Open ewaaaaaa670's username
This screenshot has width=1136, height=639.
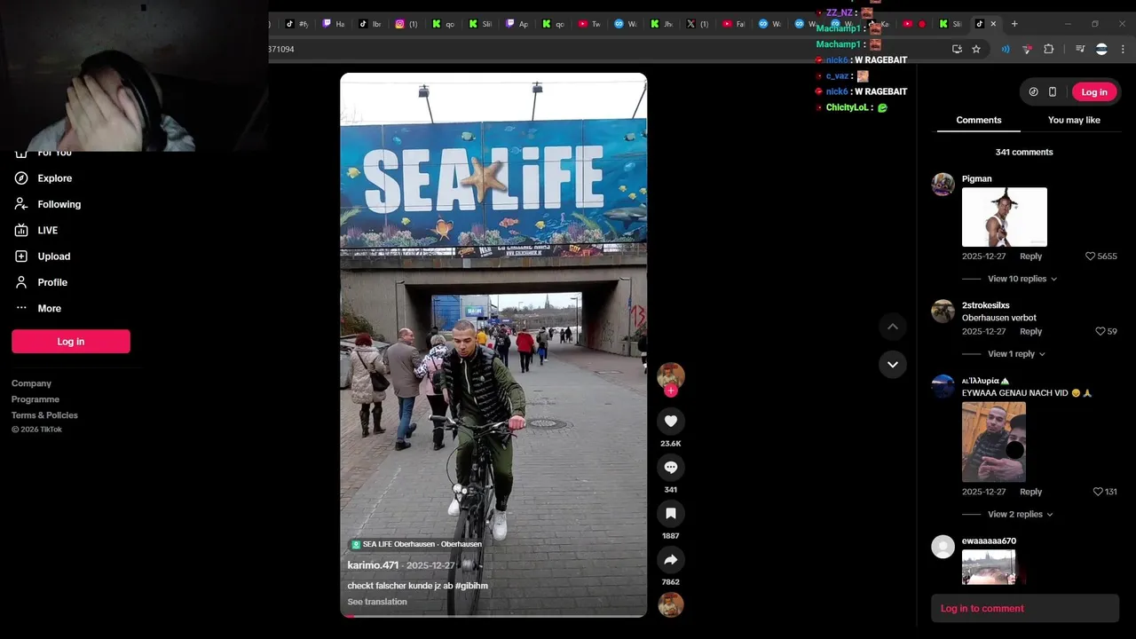tap(989, 540)
